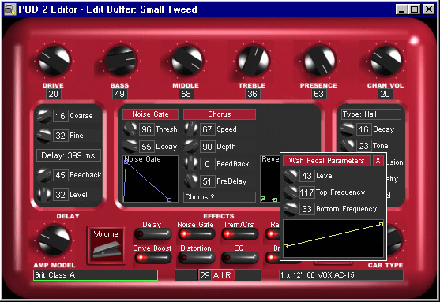Image resolution: width=440 pixels, height=302 pixels.
Task: Toggle the Drive Boost switch
Action: pos(153,258)
